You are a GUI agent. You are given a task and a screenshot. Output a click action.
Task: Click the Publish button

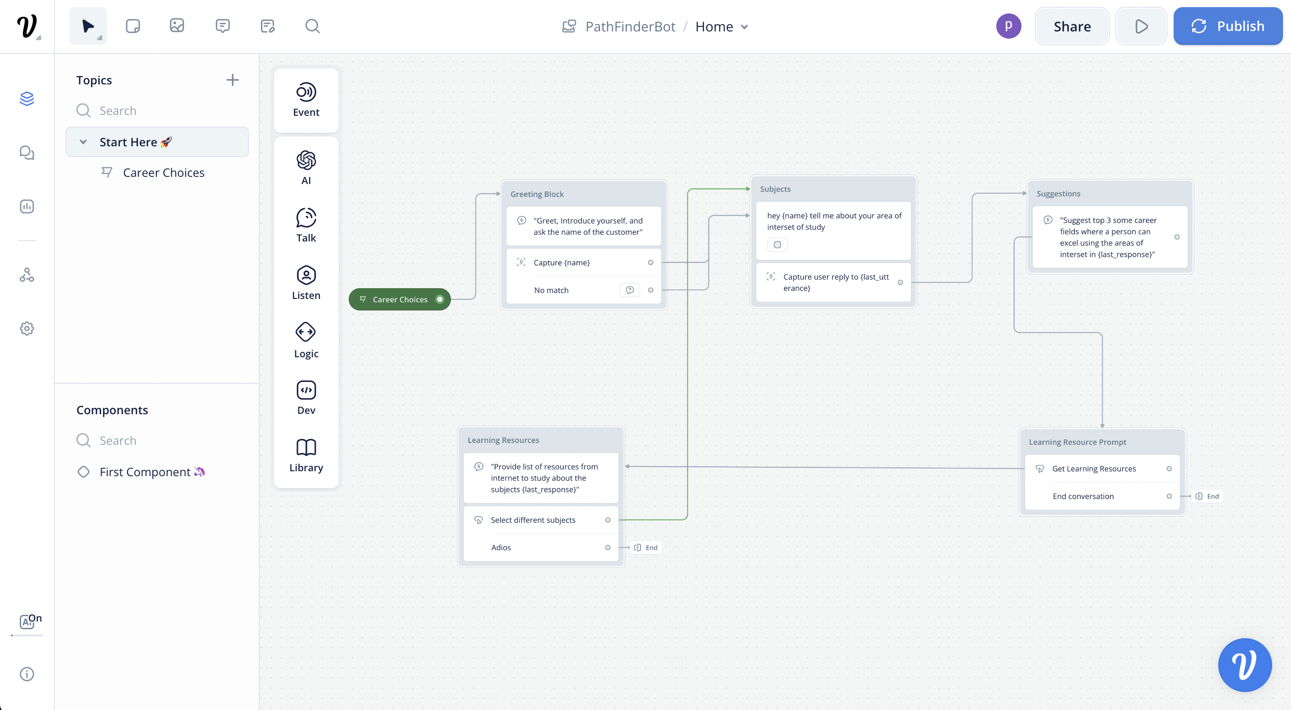(1227, 26)
